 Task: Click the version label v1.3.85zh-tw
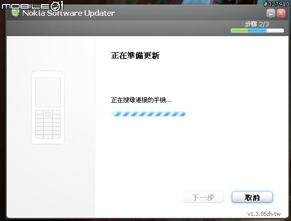pyautogui.click(x=264, y=214)
